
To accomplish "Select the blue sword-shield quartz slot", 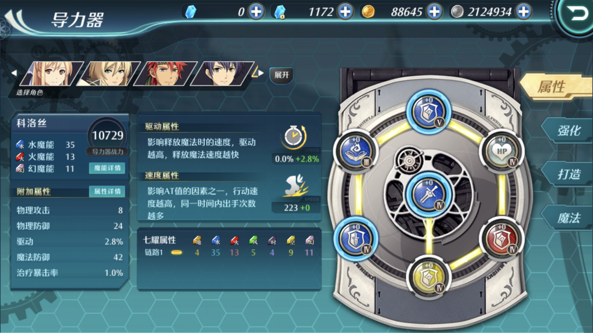I will point(356,239).
